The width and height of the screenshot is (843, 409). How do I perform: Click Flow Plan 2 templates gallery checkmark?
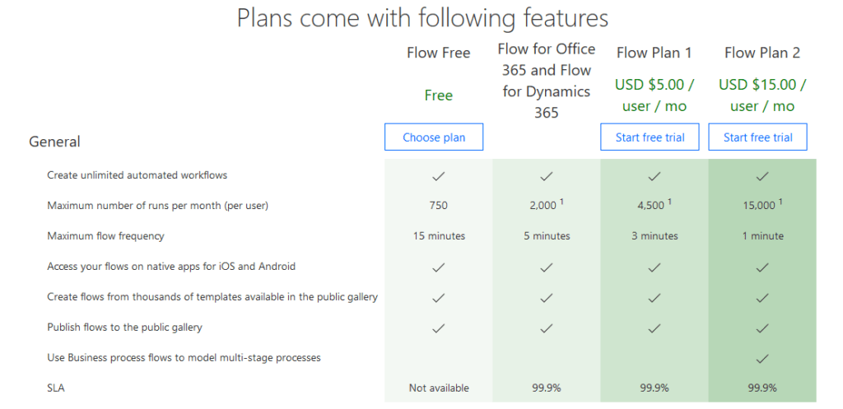[x=762, y=297]
